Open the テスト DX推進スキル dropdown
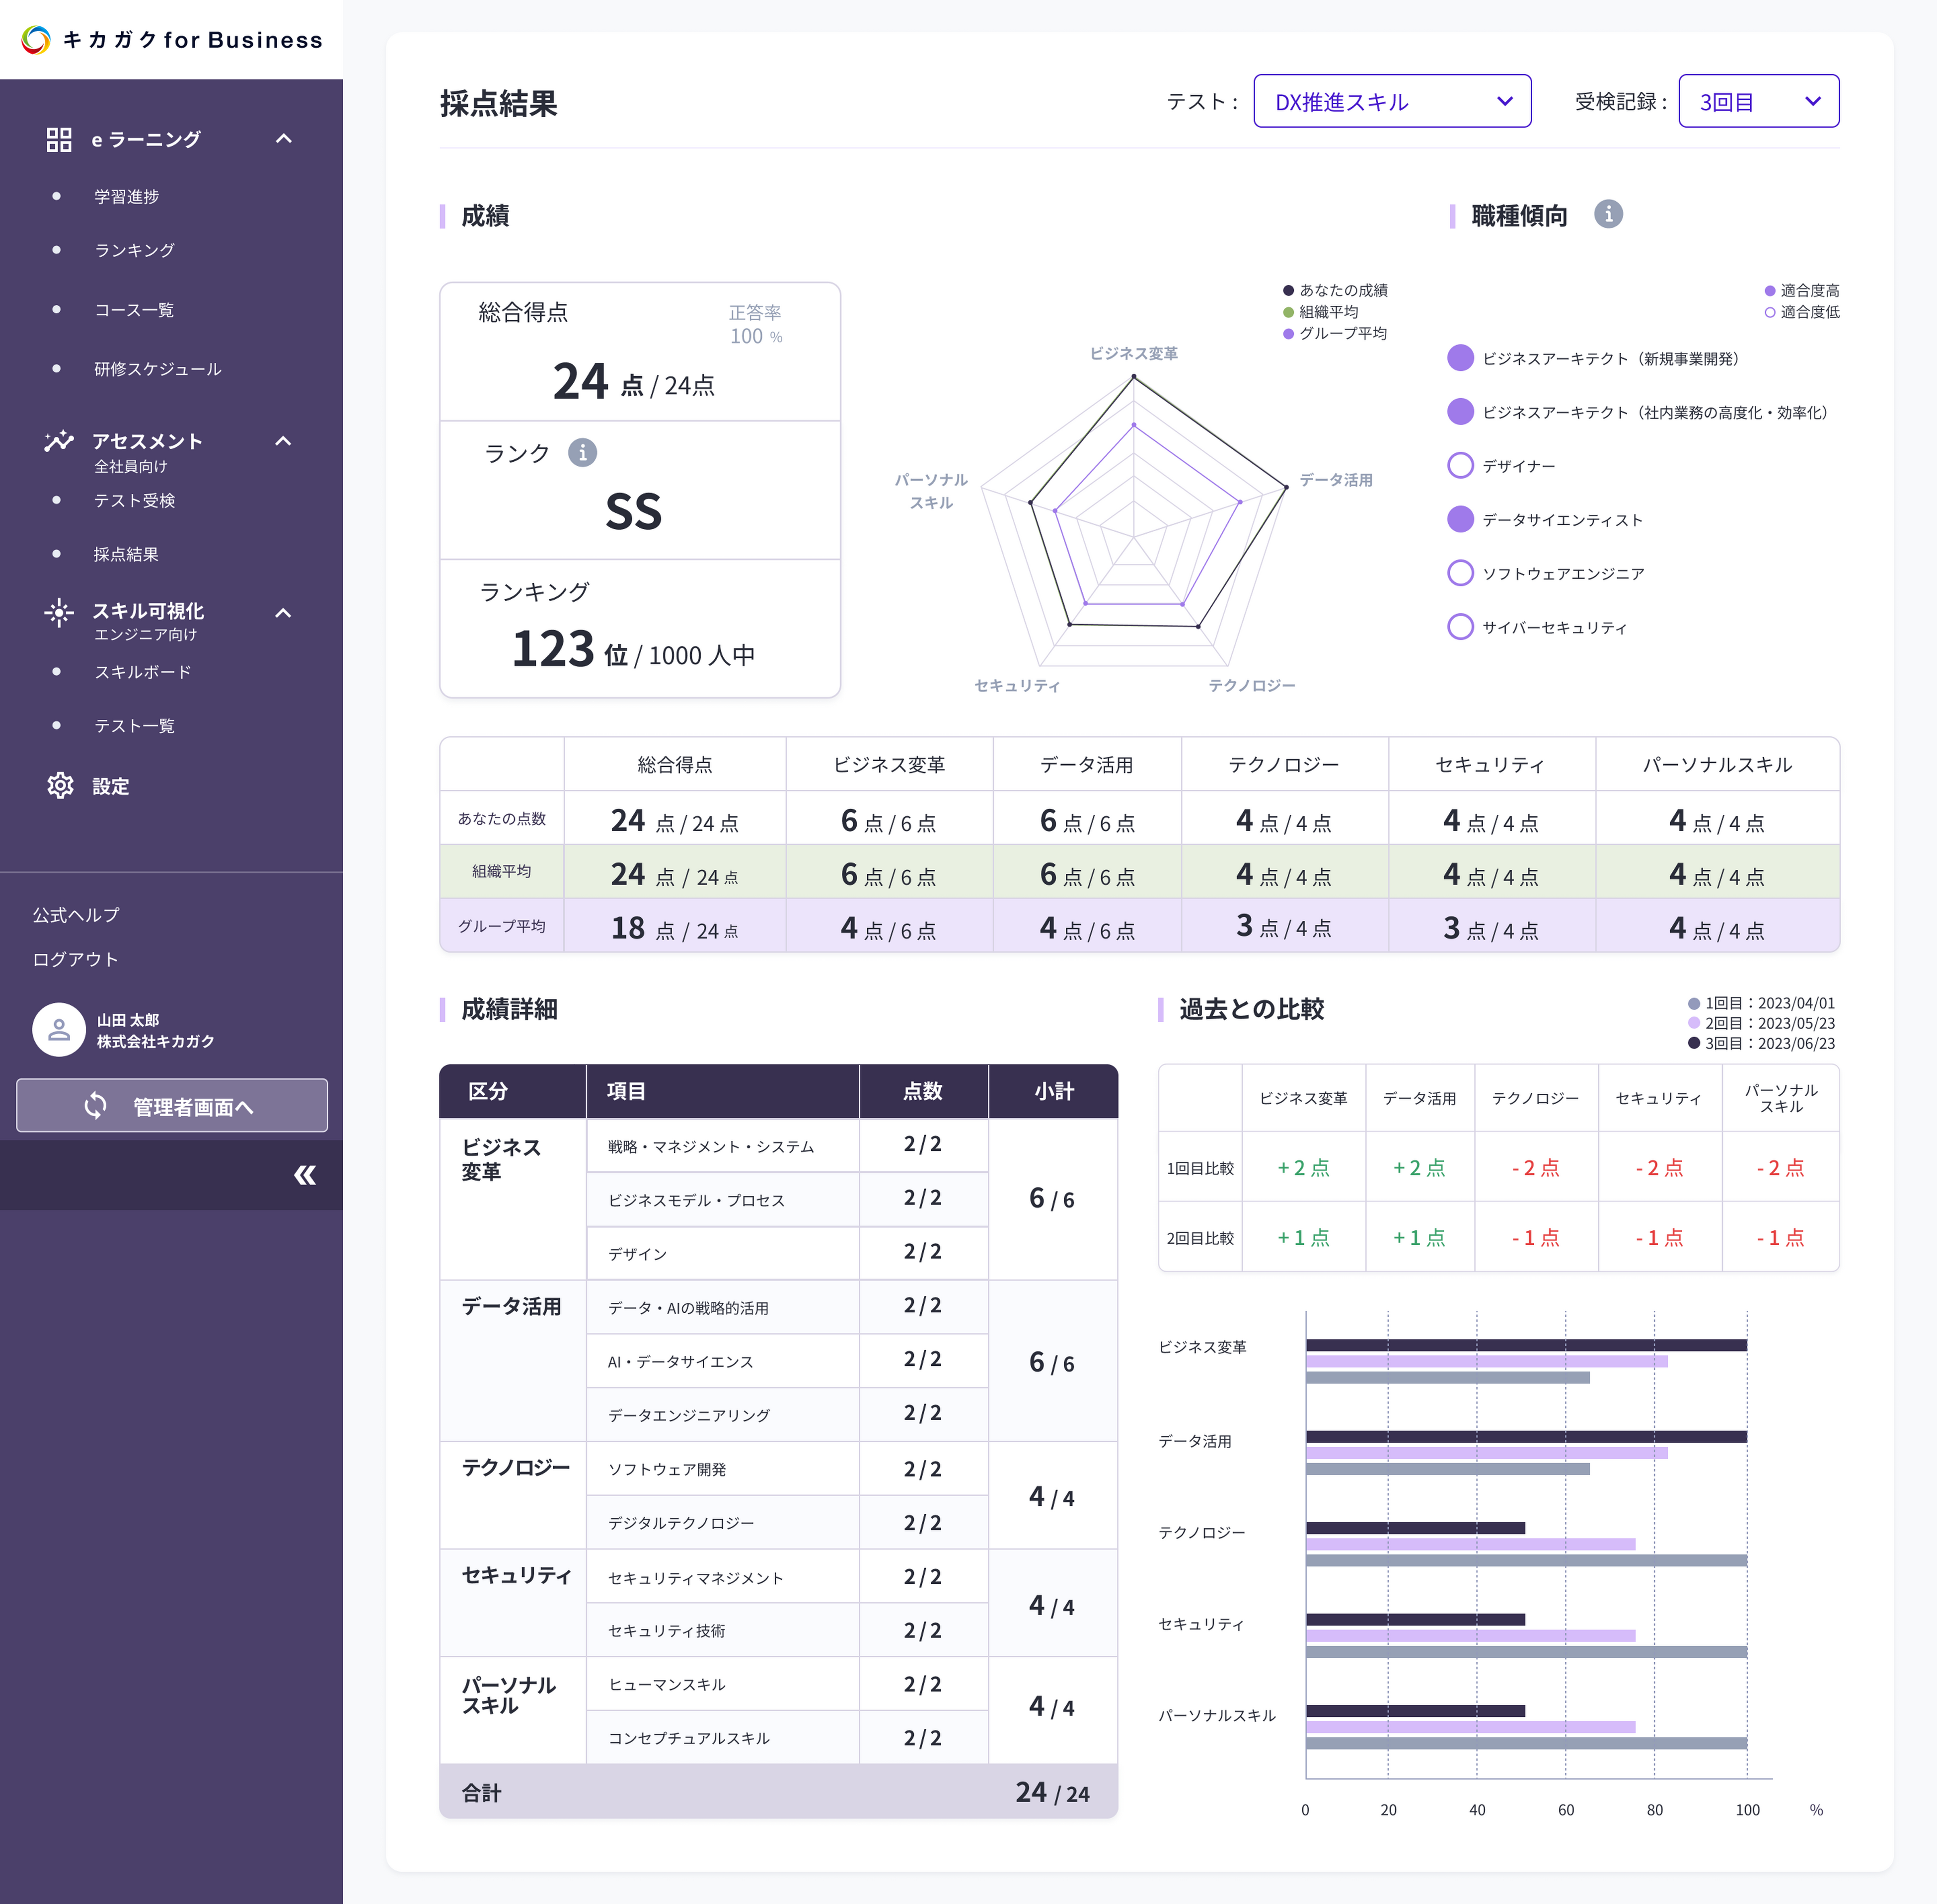Screen dimensions: 1937x1904 (x=1392, y=101)
